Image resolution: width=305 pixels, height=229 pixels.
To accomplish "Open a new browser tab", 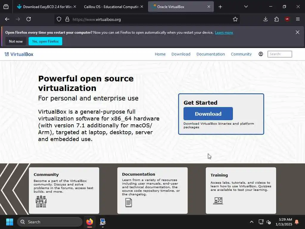I will [220, 7].
